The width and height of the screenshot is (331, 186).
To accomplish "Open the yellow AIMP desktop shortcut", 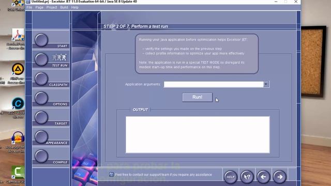I will click(x=18, y=69).
